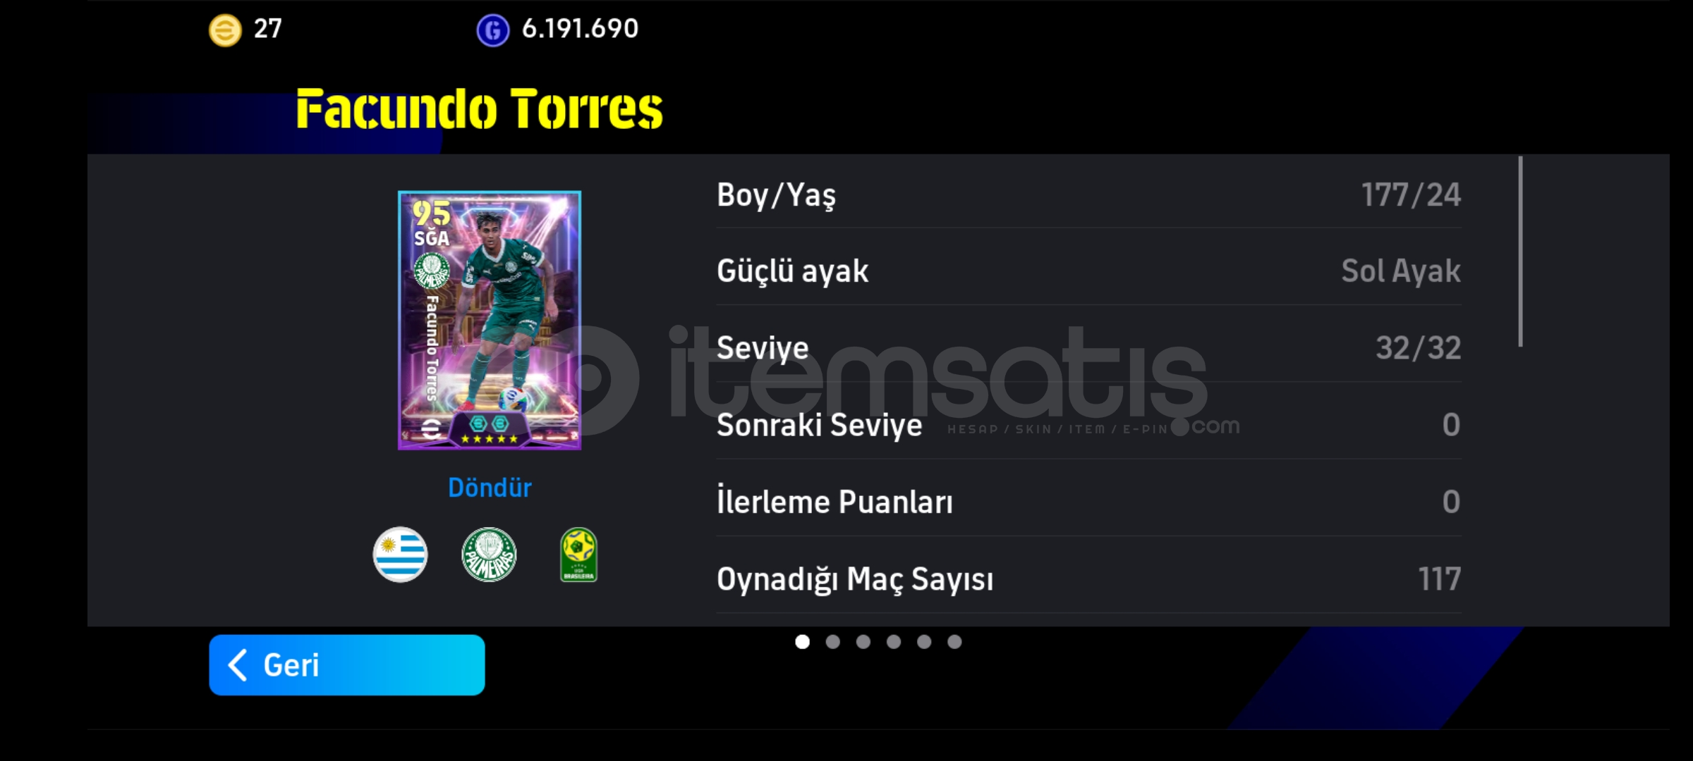Screen dimensions: 1693x761
Task: Click the Döndür link to flip the card
Action: pyautogui.click(x=490, y=488)
